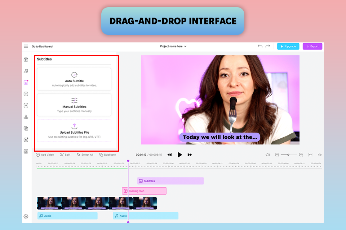Image resolution: width=346 pixels, height=230 pixels.
Task: Select the Burning man text clip
Action: (x=144, y=191)
